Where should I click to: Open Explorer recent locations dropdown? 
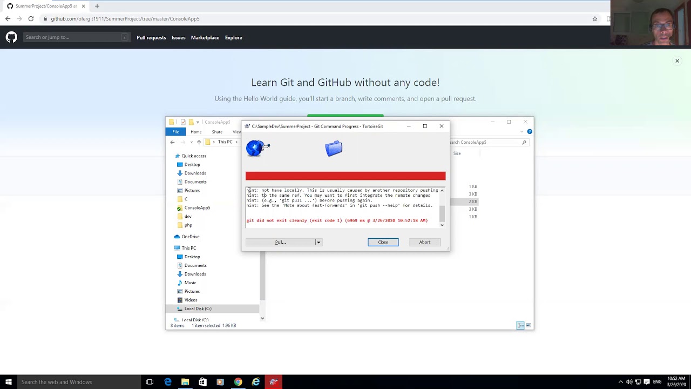[x=191, y=142]
